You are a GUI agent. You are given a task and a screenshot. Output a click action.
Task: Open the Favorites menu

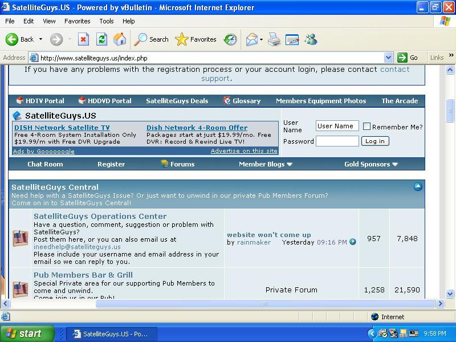click(x=78, y=21)
